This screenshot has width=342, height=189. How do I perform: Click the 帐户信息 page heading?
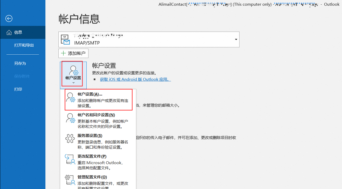(79, 19)
